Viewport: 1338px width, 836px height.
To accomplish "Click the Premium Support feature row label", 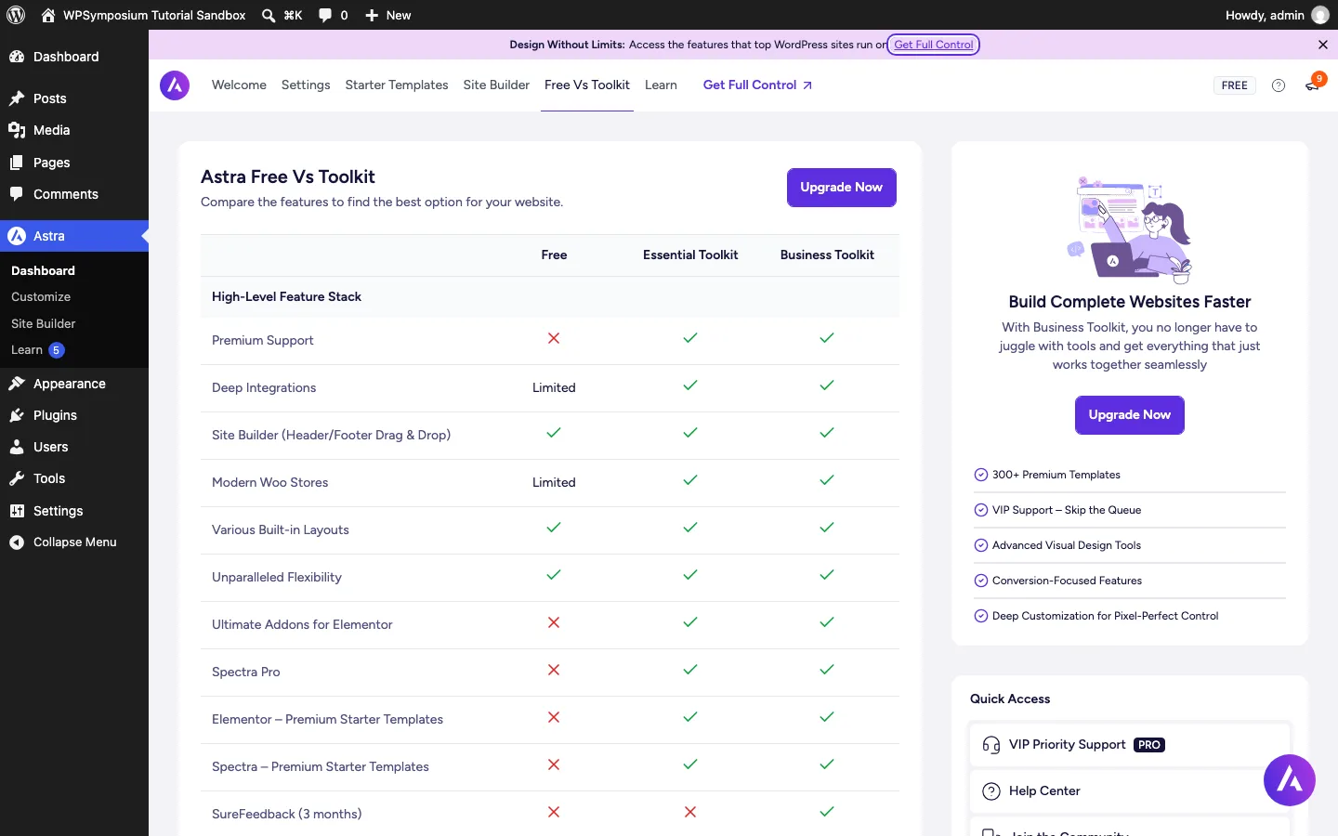I will [x=263, y=341].
